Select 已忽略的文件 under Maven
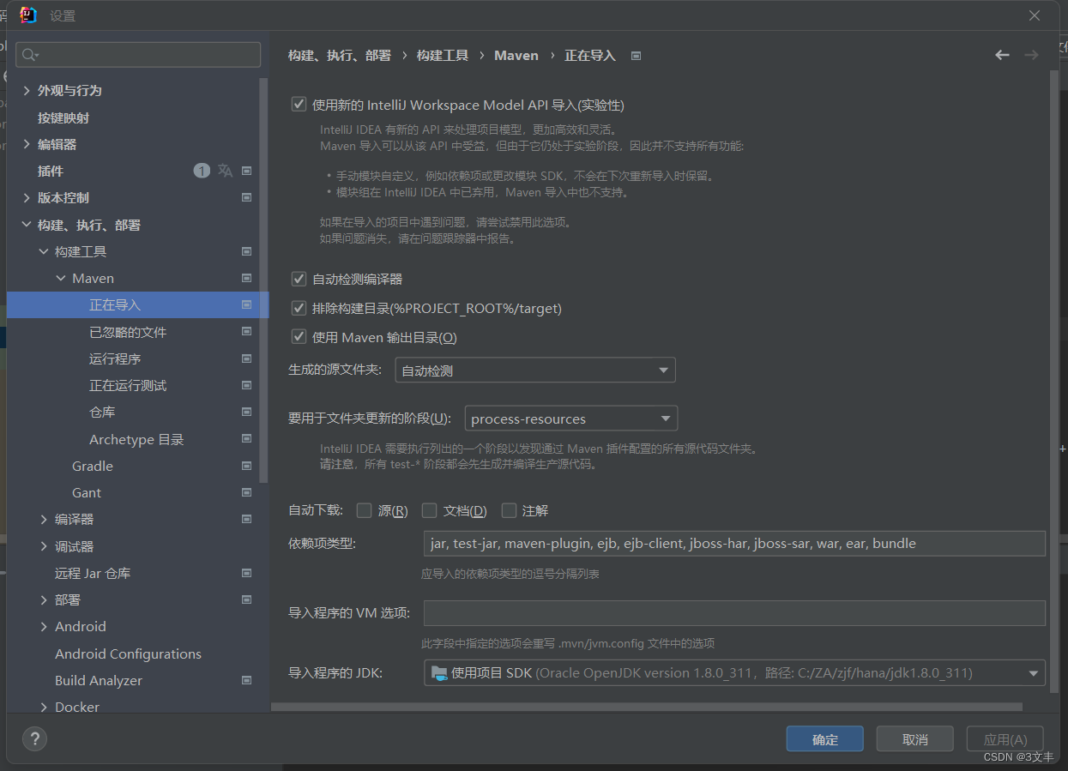The image size is (1068, 771). click(x=128, y=332)
